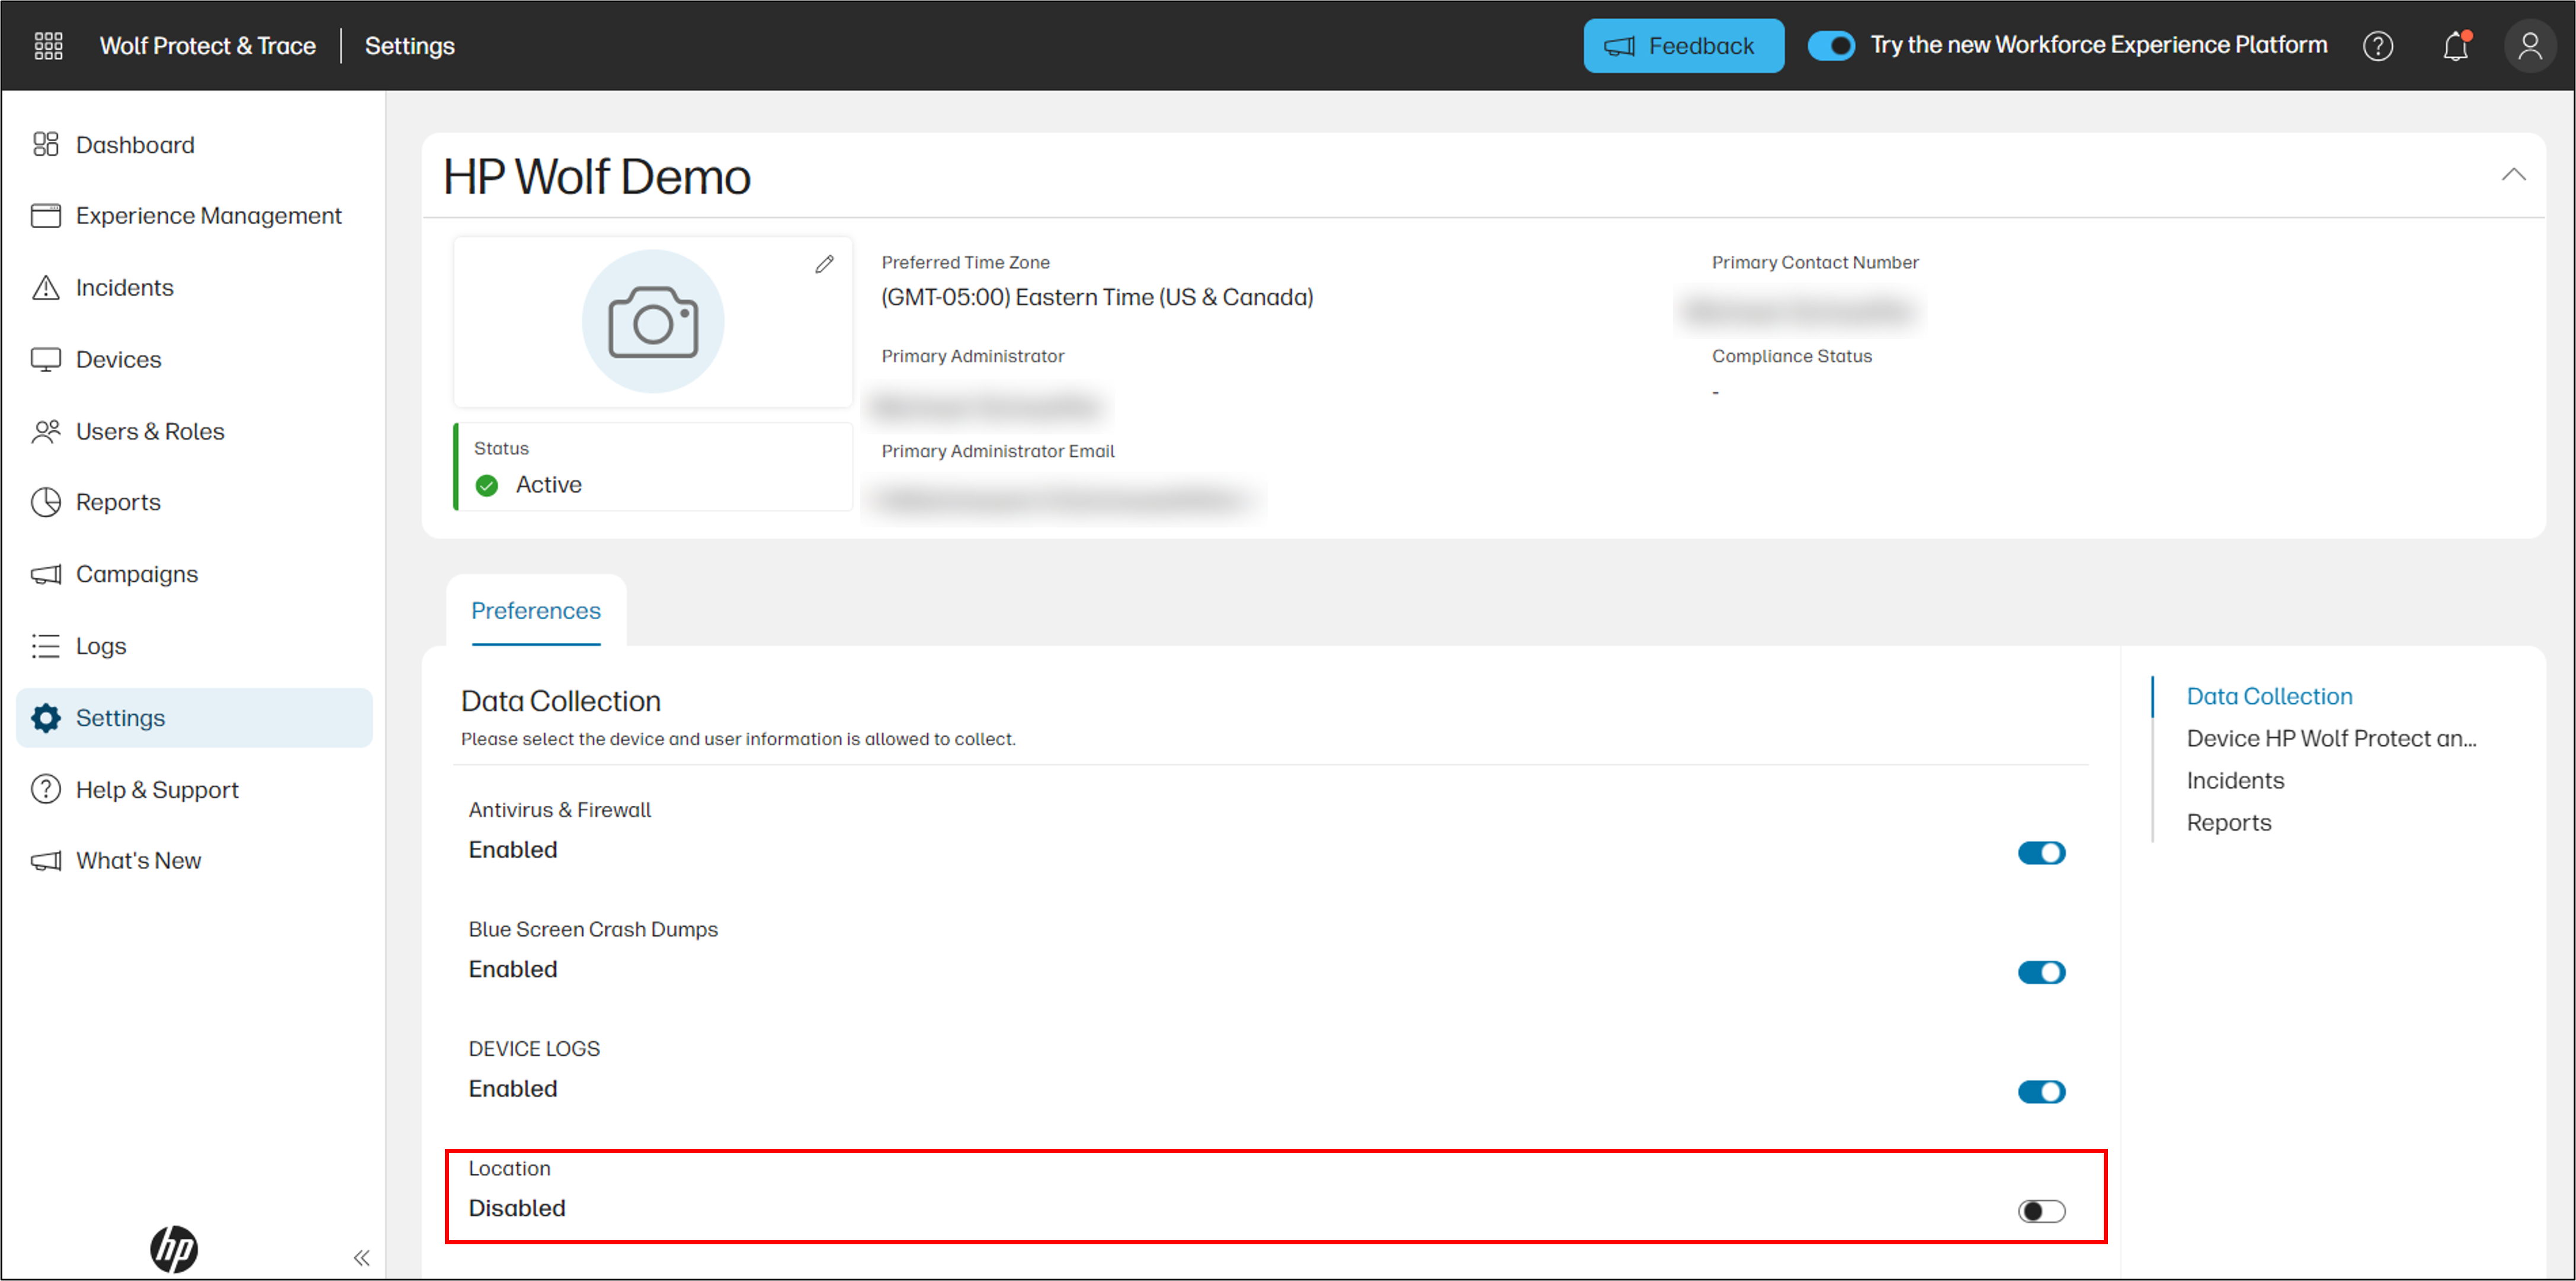The image size is (2576, 1281).
Task: Collapse the HP Wolf Demo section
Action: (2513, 176)
